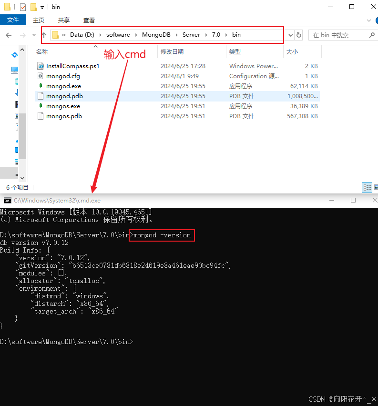
Task: Open the recent locations dropdown arrow
Action: [34, 35]
